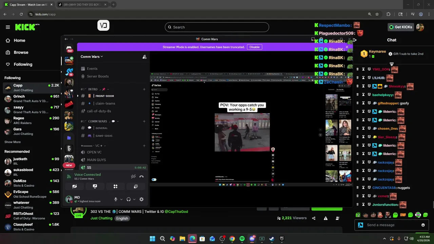Disconnect from Discord voice channel

[141, 177]
